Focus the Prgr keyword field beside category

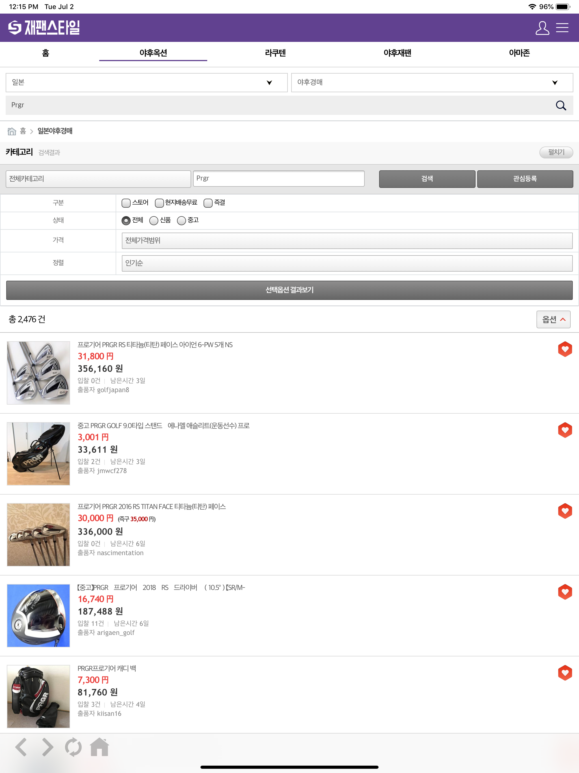[279, 179]
